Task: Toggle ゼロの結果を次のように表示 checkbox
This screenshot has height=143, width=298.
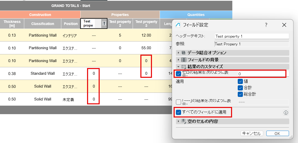Action: click(178, 73)
